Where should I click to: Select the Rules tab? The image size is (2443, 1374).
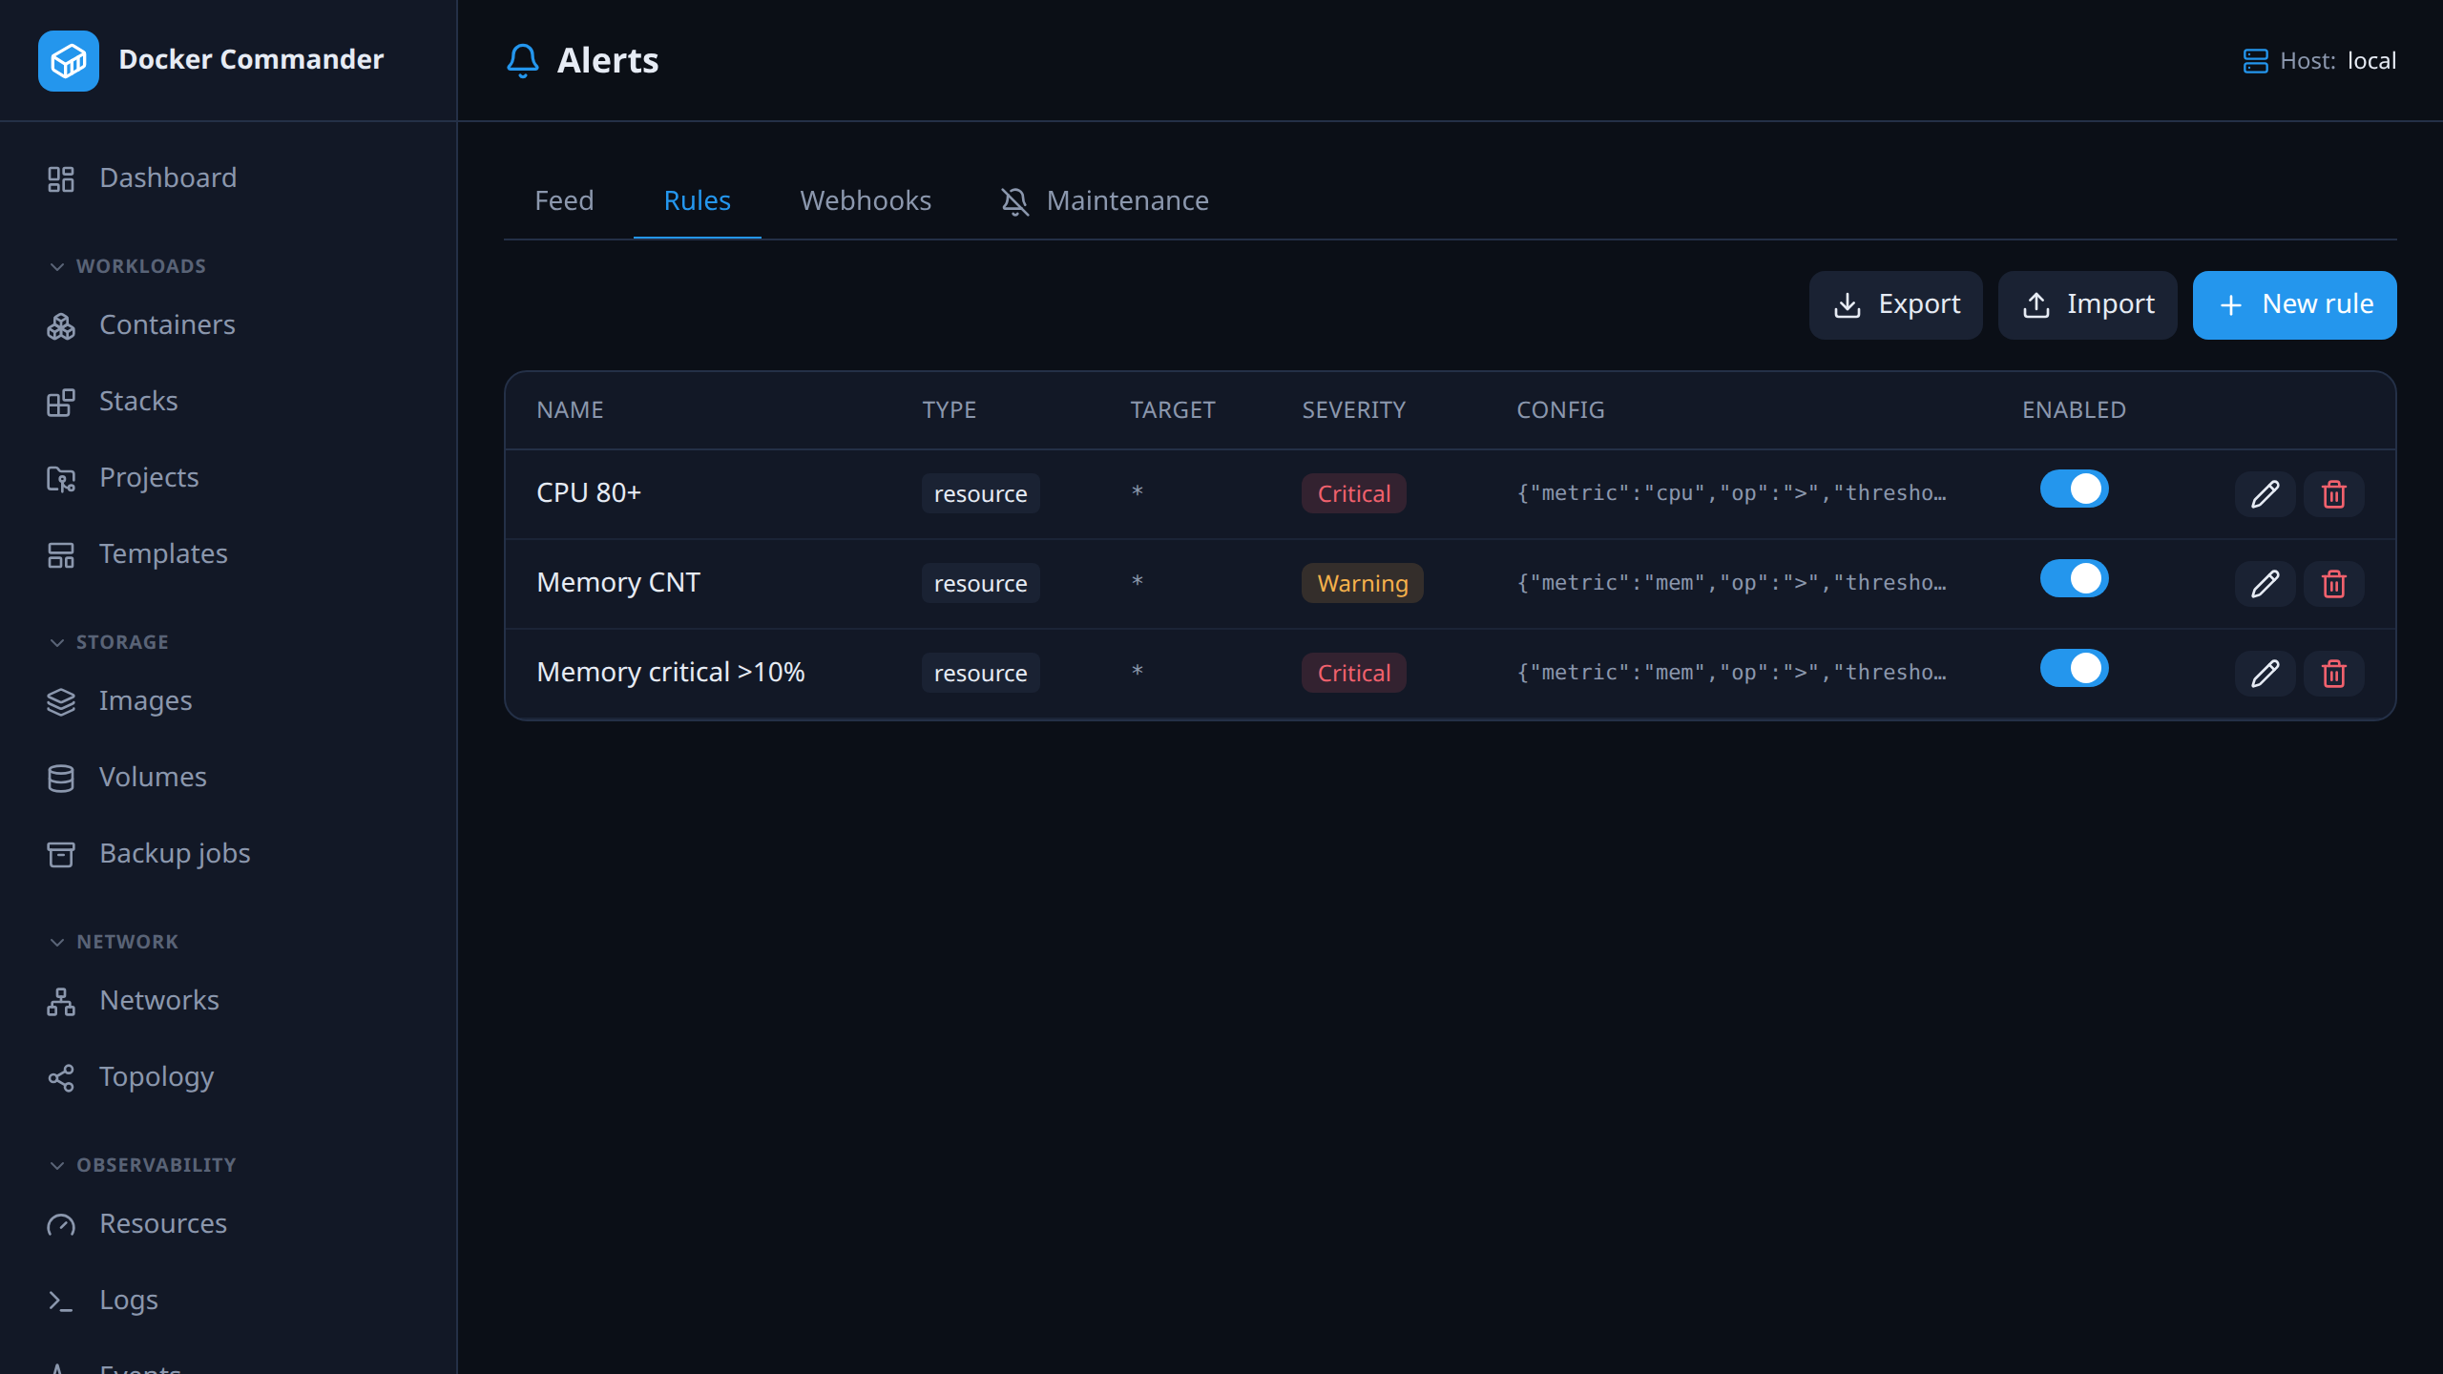coord(697,200)
